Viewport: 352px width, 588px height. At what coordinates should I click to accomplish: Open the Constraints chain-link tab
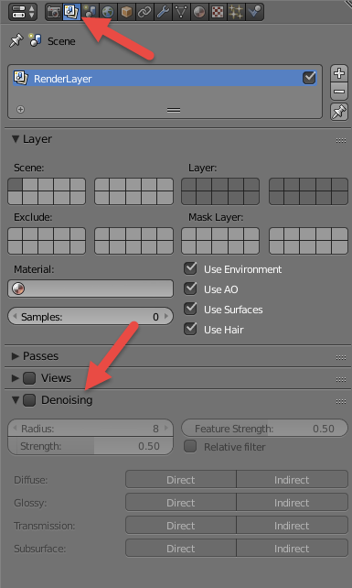144,12
